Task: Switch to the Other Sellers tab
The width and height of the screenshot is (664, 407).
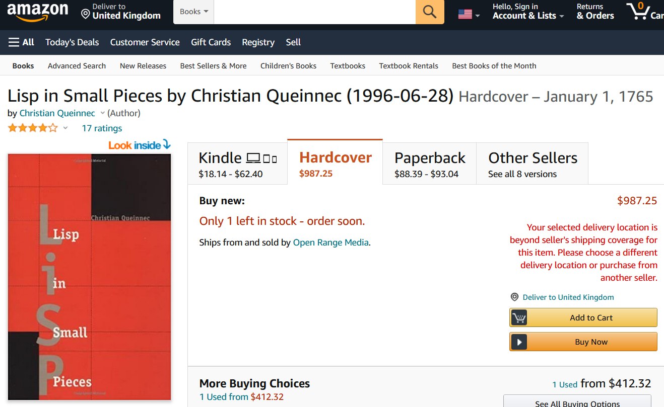Action: click(532, 165)
